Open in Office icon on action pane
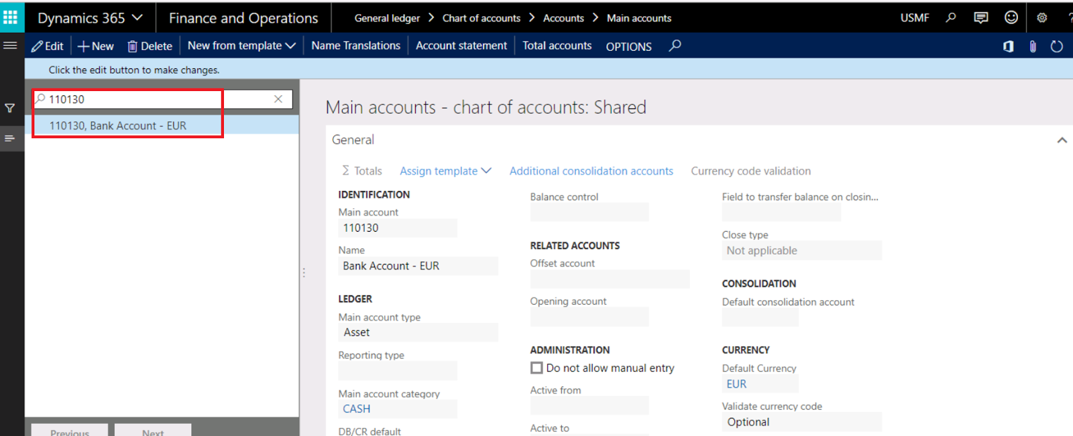 click(x=1008, y=46)
